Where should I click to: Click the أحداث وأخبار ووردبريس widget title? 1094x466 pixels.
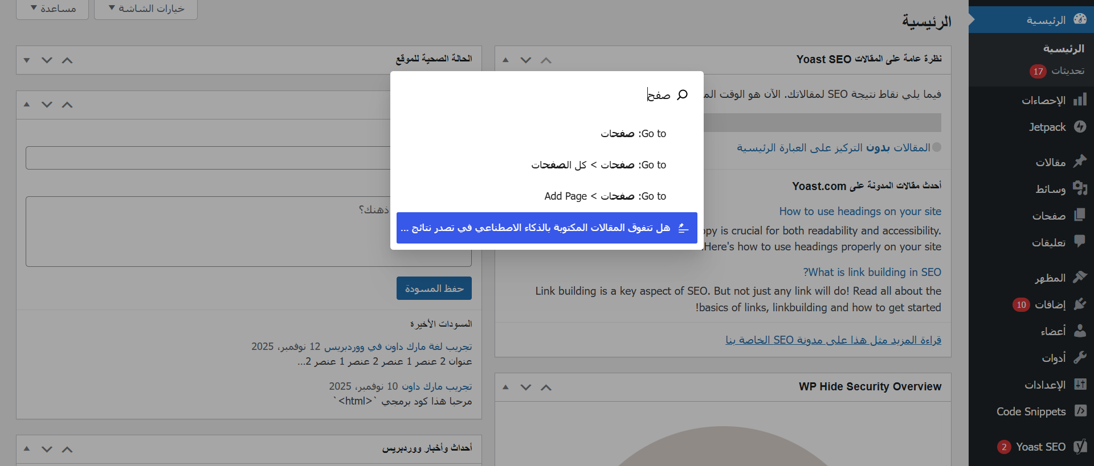(x=427, y=448)
